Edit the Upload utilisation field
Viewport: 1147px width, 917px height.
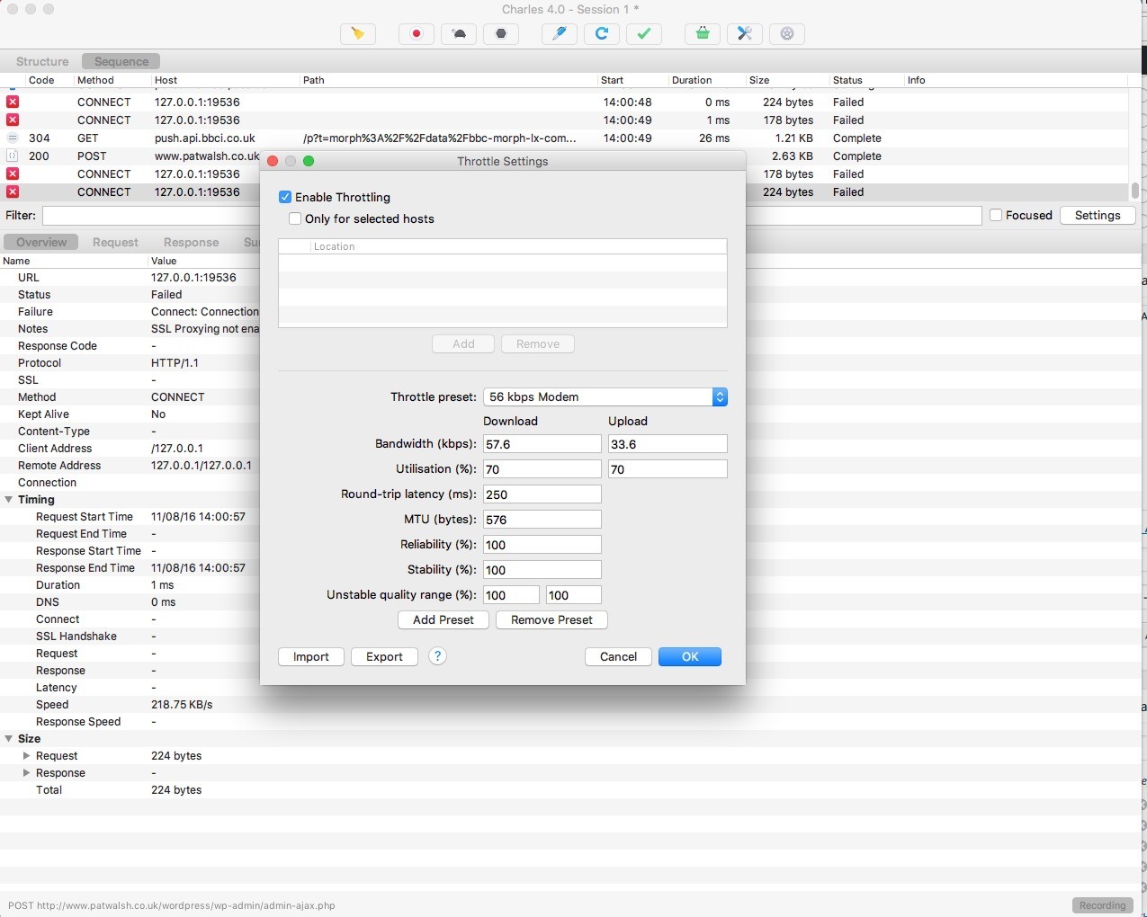(668, 469)
